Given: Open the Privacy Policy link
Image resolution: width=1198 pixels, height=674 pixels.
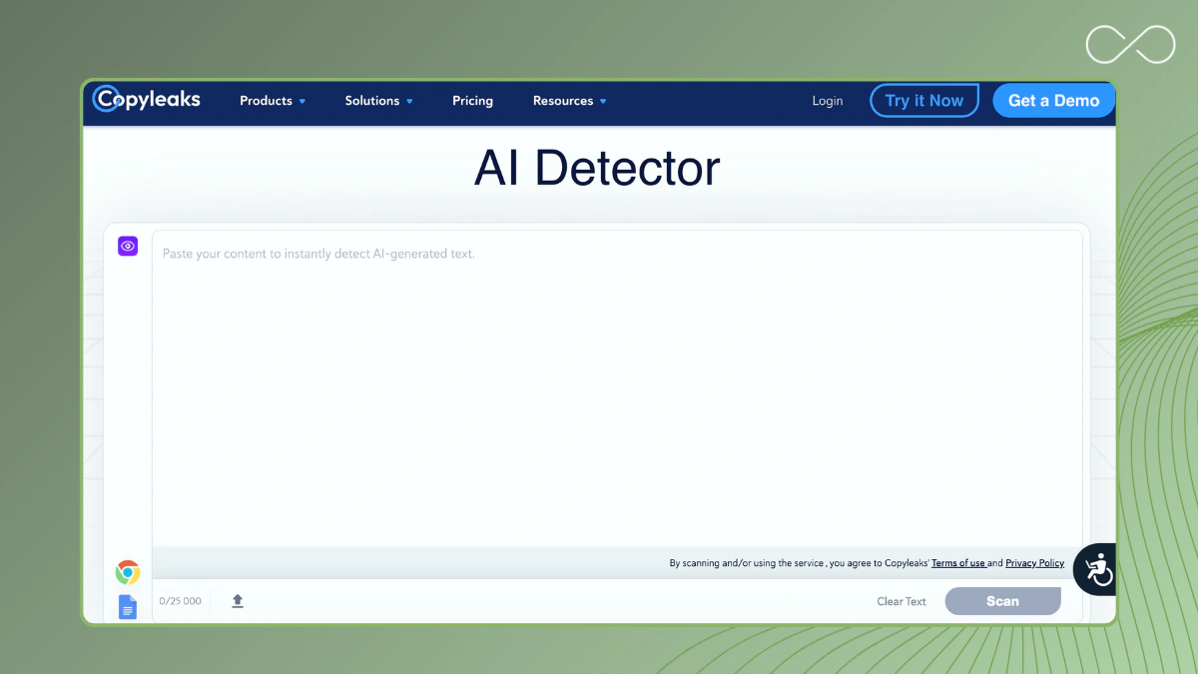Looking at the screenshot, I should pos(1034,563).
